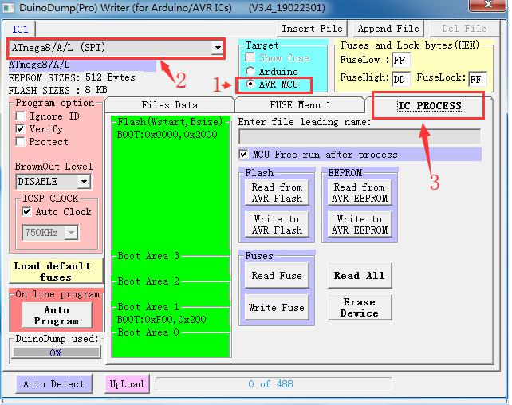Click the Read Fuse button
This screenshot has height=405, width=512.
(x=277, y=276)
